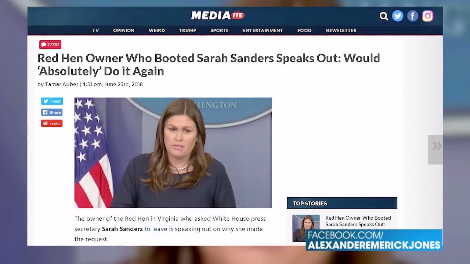Share article via Tweet button

coord(52,101)
